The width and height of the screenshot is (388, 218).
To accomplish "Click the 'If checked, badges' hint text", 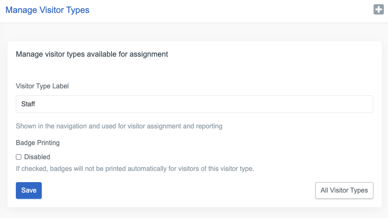I will coord(135,169).
